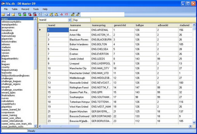The image size is (197, 134).
Task: Click the teamid column header
Action: 58,25
